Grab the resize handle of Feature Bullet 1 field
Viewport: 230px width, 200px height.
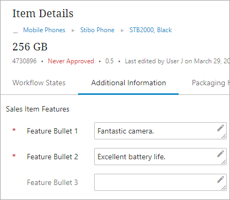click(x=224, y=136)
